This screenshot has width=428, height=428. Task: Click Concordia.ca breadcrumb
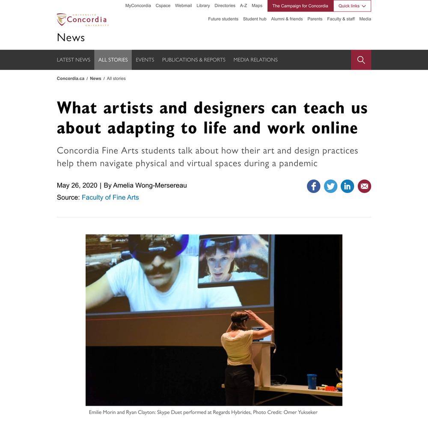[x=71, y=78]
